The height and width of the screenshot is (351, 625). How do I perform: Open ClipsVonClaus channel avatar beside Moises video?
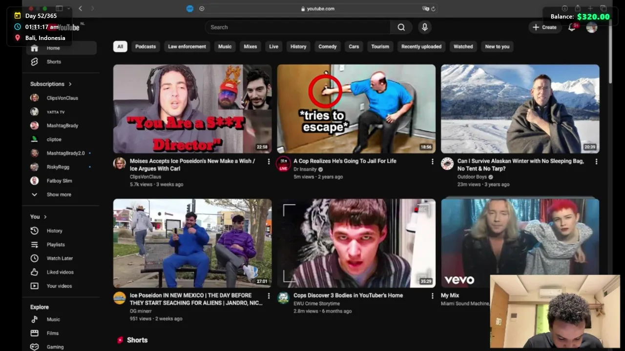coord(120,163)
